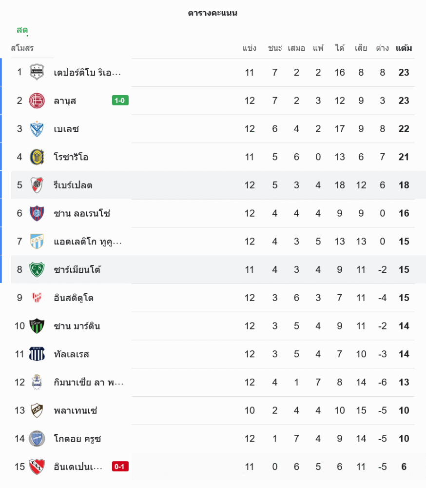Open the อินสติตูโต team link

click(74, 298)
